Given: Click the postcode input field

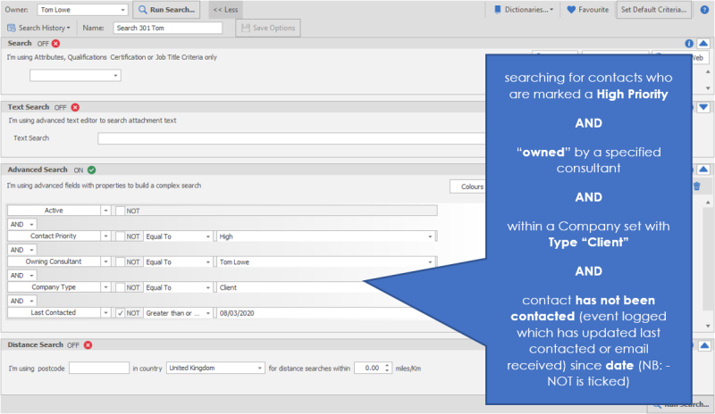Looking at the screenshot, I should 98,368.
